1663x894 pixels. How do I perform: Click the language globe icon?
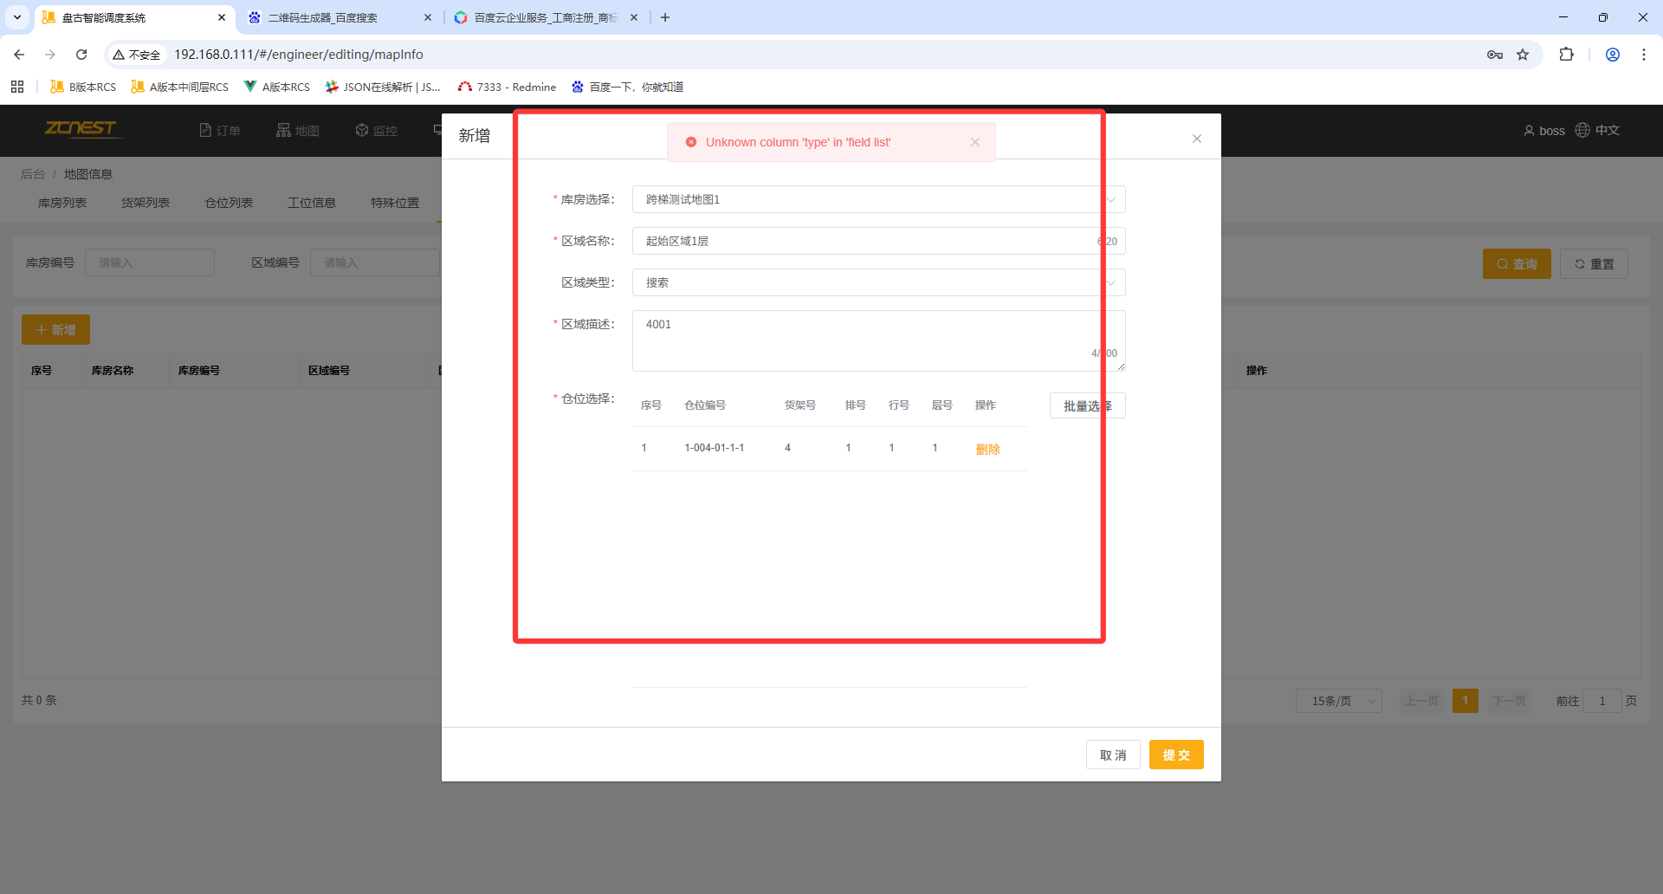click(x=1582, y=130)
